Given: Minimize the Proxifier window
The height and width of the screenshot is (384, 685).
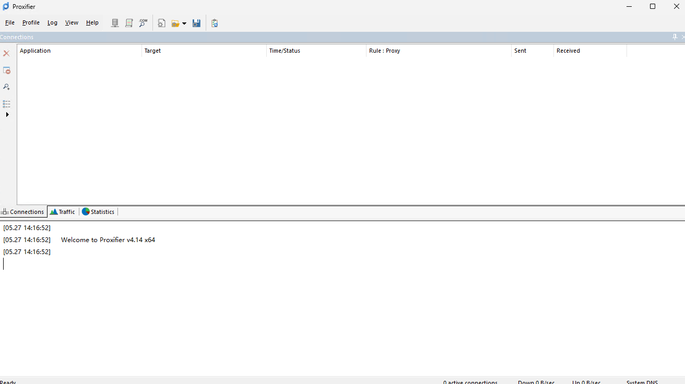Looking at the screenshot, I should click(x=629, y=7).
